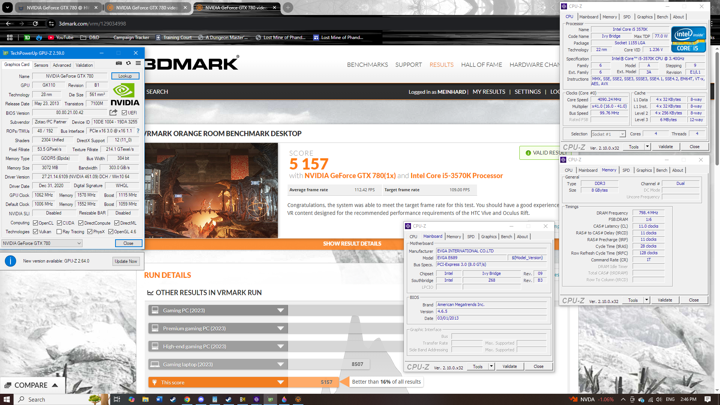
Task: Click the Lookup button in GPU-Z
Action: coord(125,76)
